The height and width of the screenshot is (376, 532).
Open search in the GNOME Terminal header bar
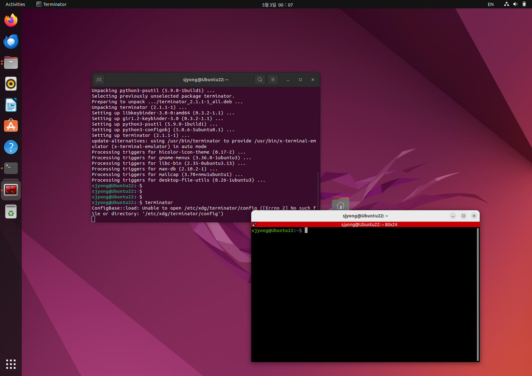click(260, 80)
